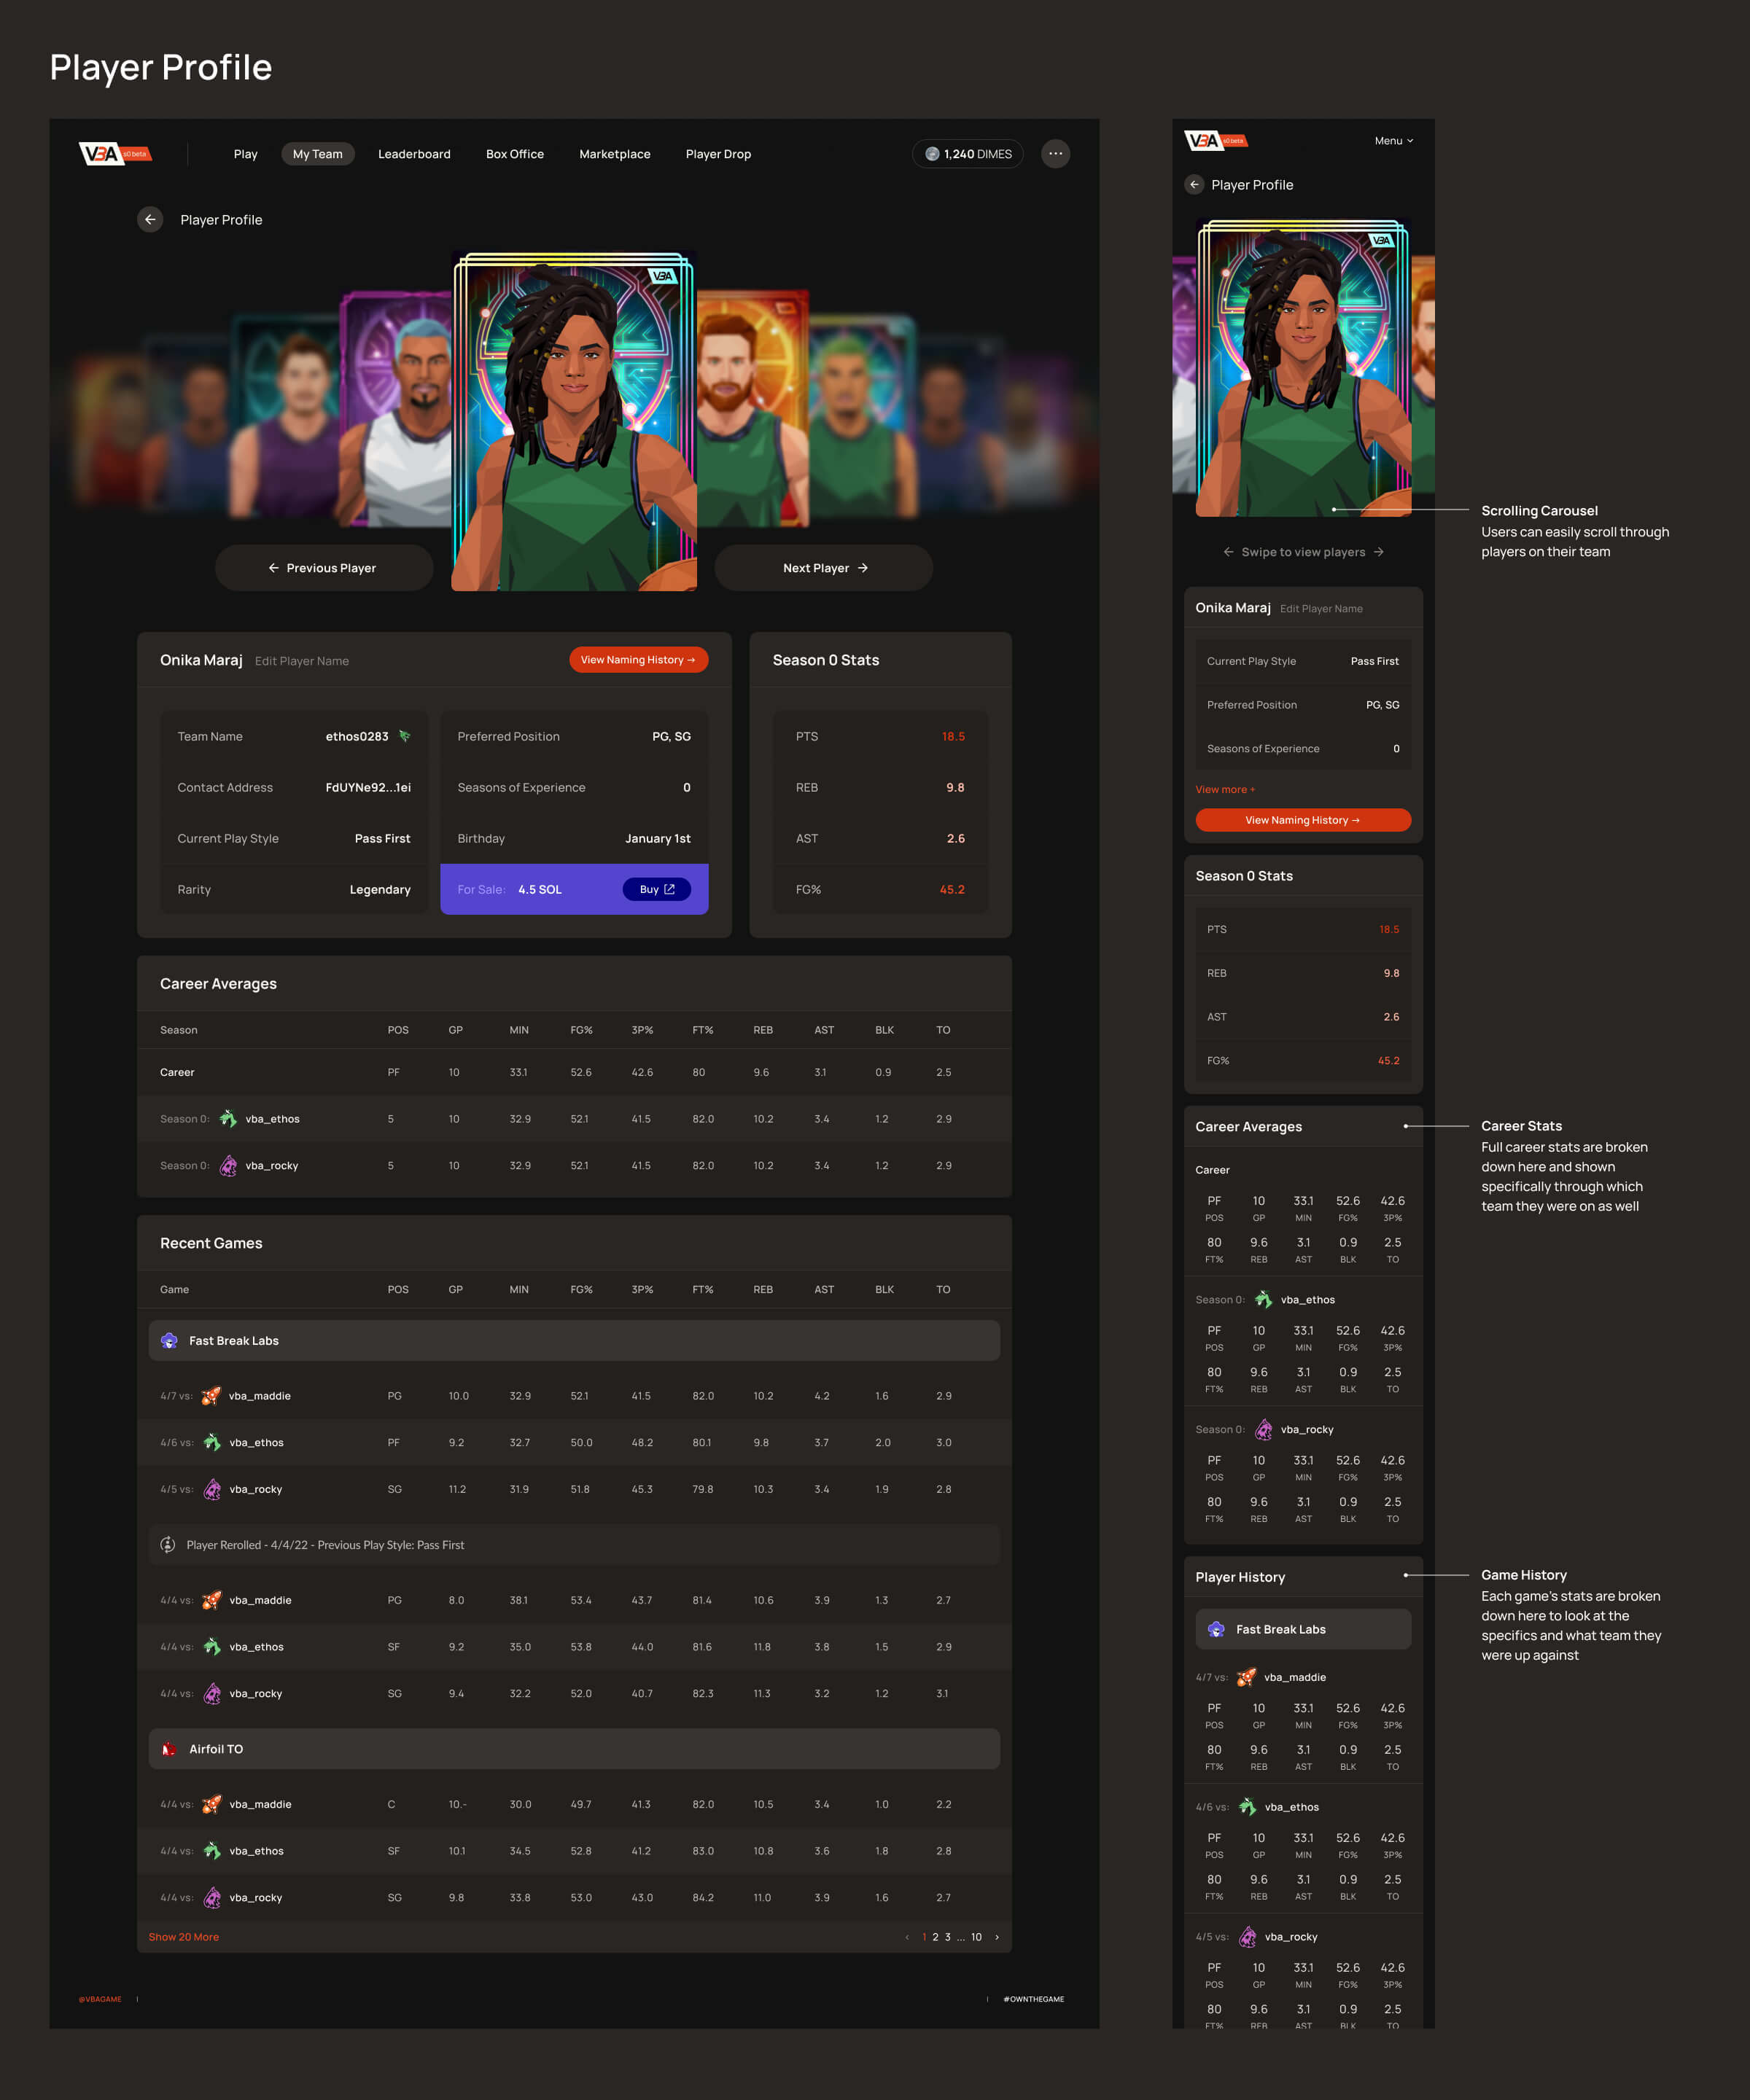Go to Box Office in navigation
The width and height of the screenshot is (1750, 2100).
pyautogui.click(x=516, y=154)
